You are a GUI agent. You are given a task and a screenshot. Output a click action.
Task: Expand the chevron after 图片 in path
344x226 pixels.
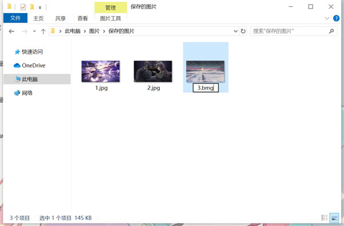pos(104,31)
